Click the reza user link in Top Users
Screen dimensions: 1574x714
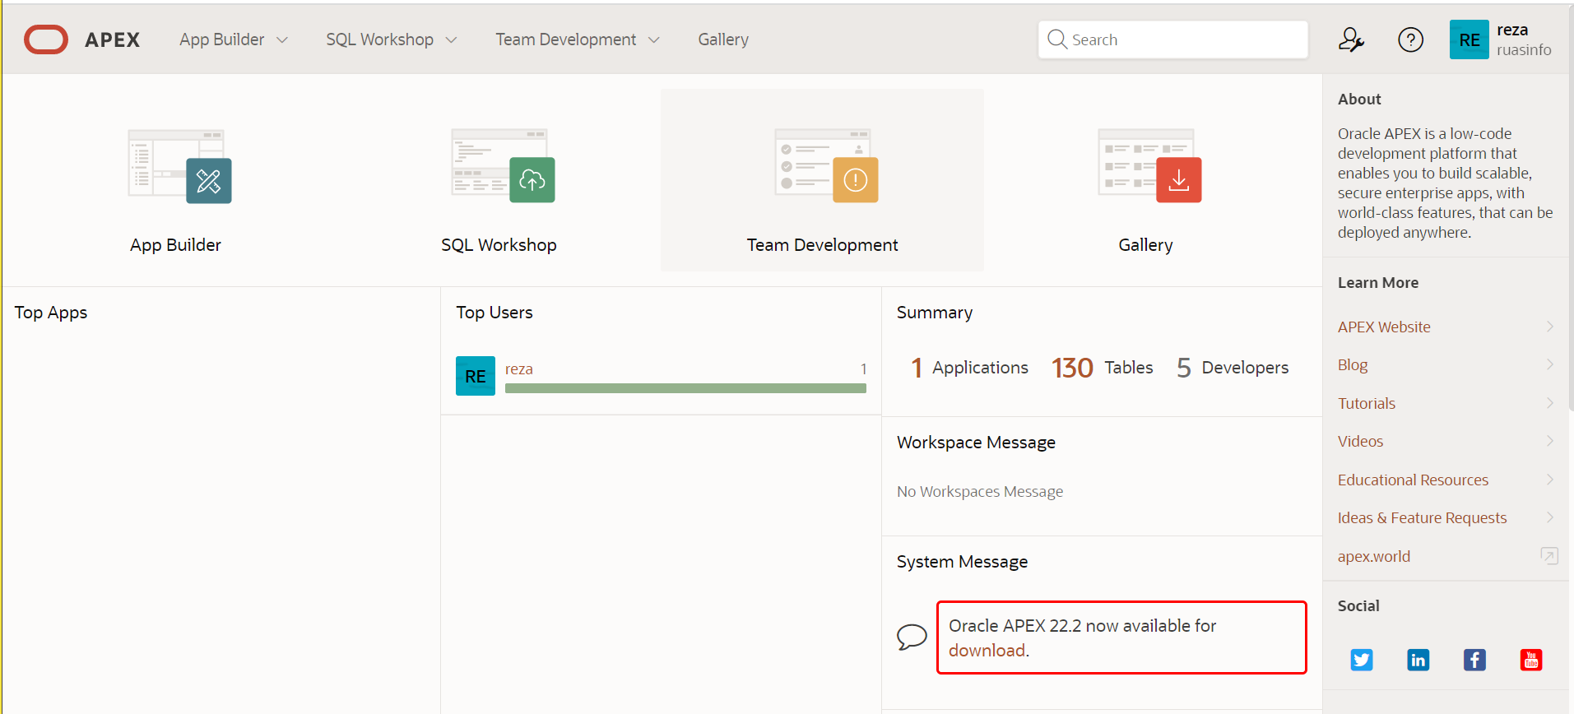519,369
